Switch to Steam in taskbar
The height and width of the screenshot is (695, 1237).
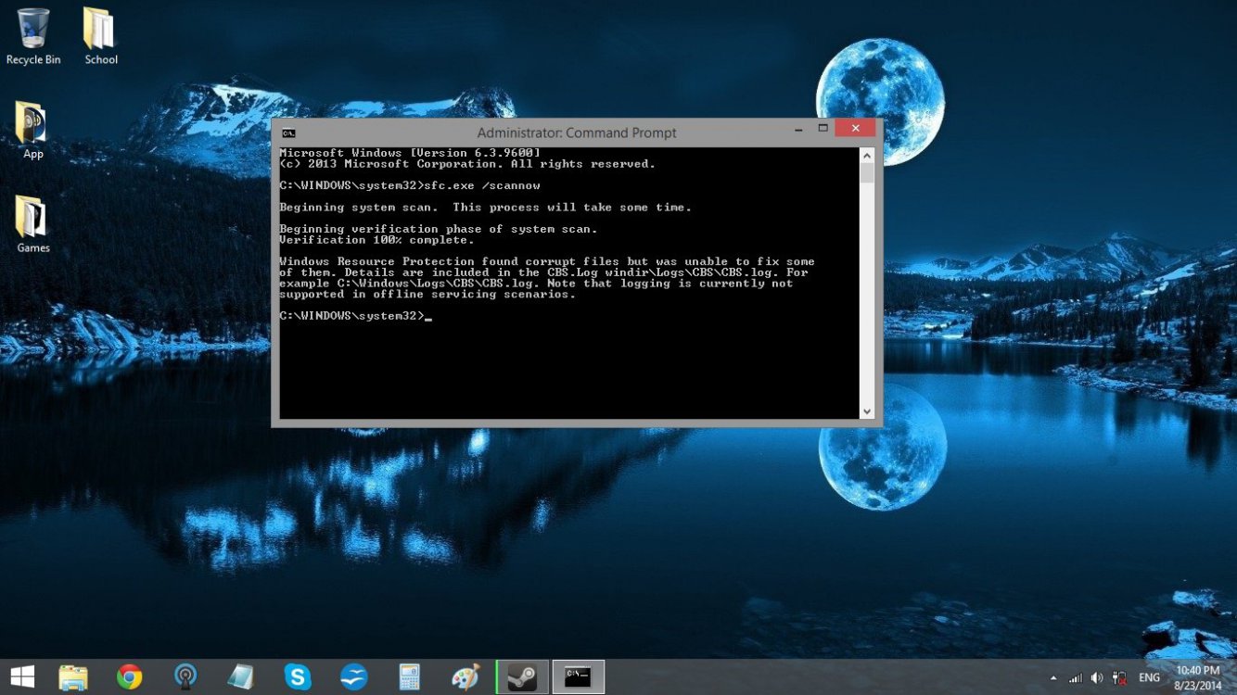pyautogui.click(x=523, y=677)
